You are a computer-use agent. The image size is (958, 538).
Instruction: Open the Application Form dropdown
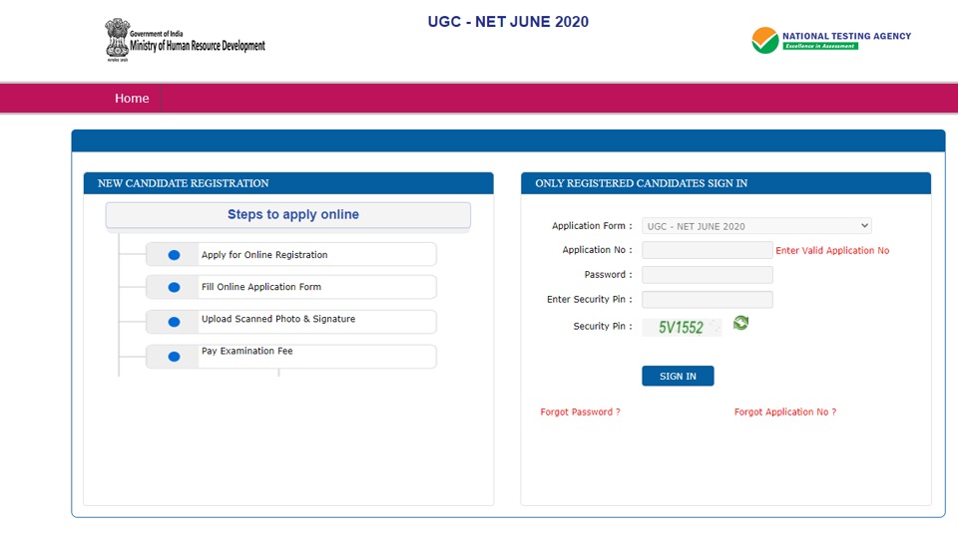click(x=756, y=226)
